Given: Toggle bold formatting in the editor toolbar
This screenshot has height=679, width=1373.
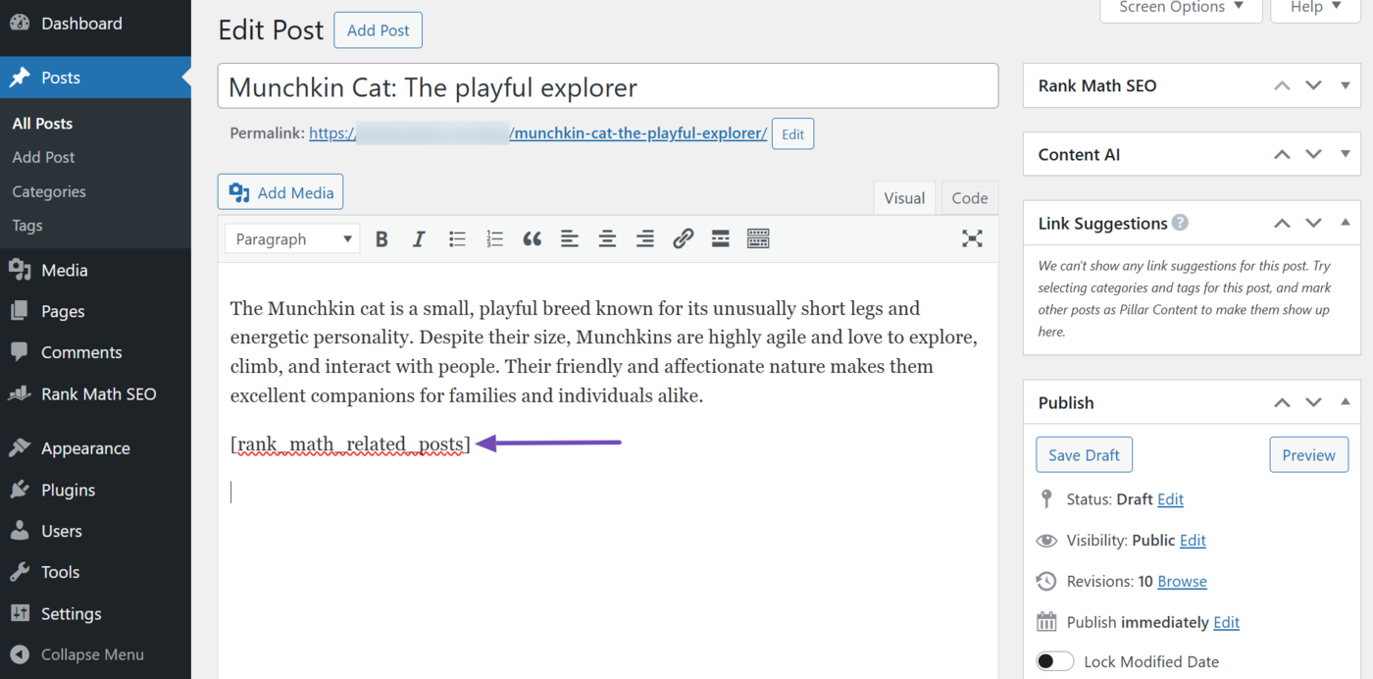Looking at the screenshot, I should pyautogui.click(x=381, y=238).
